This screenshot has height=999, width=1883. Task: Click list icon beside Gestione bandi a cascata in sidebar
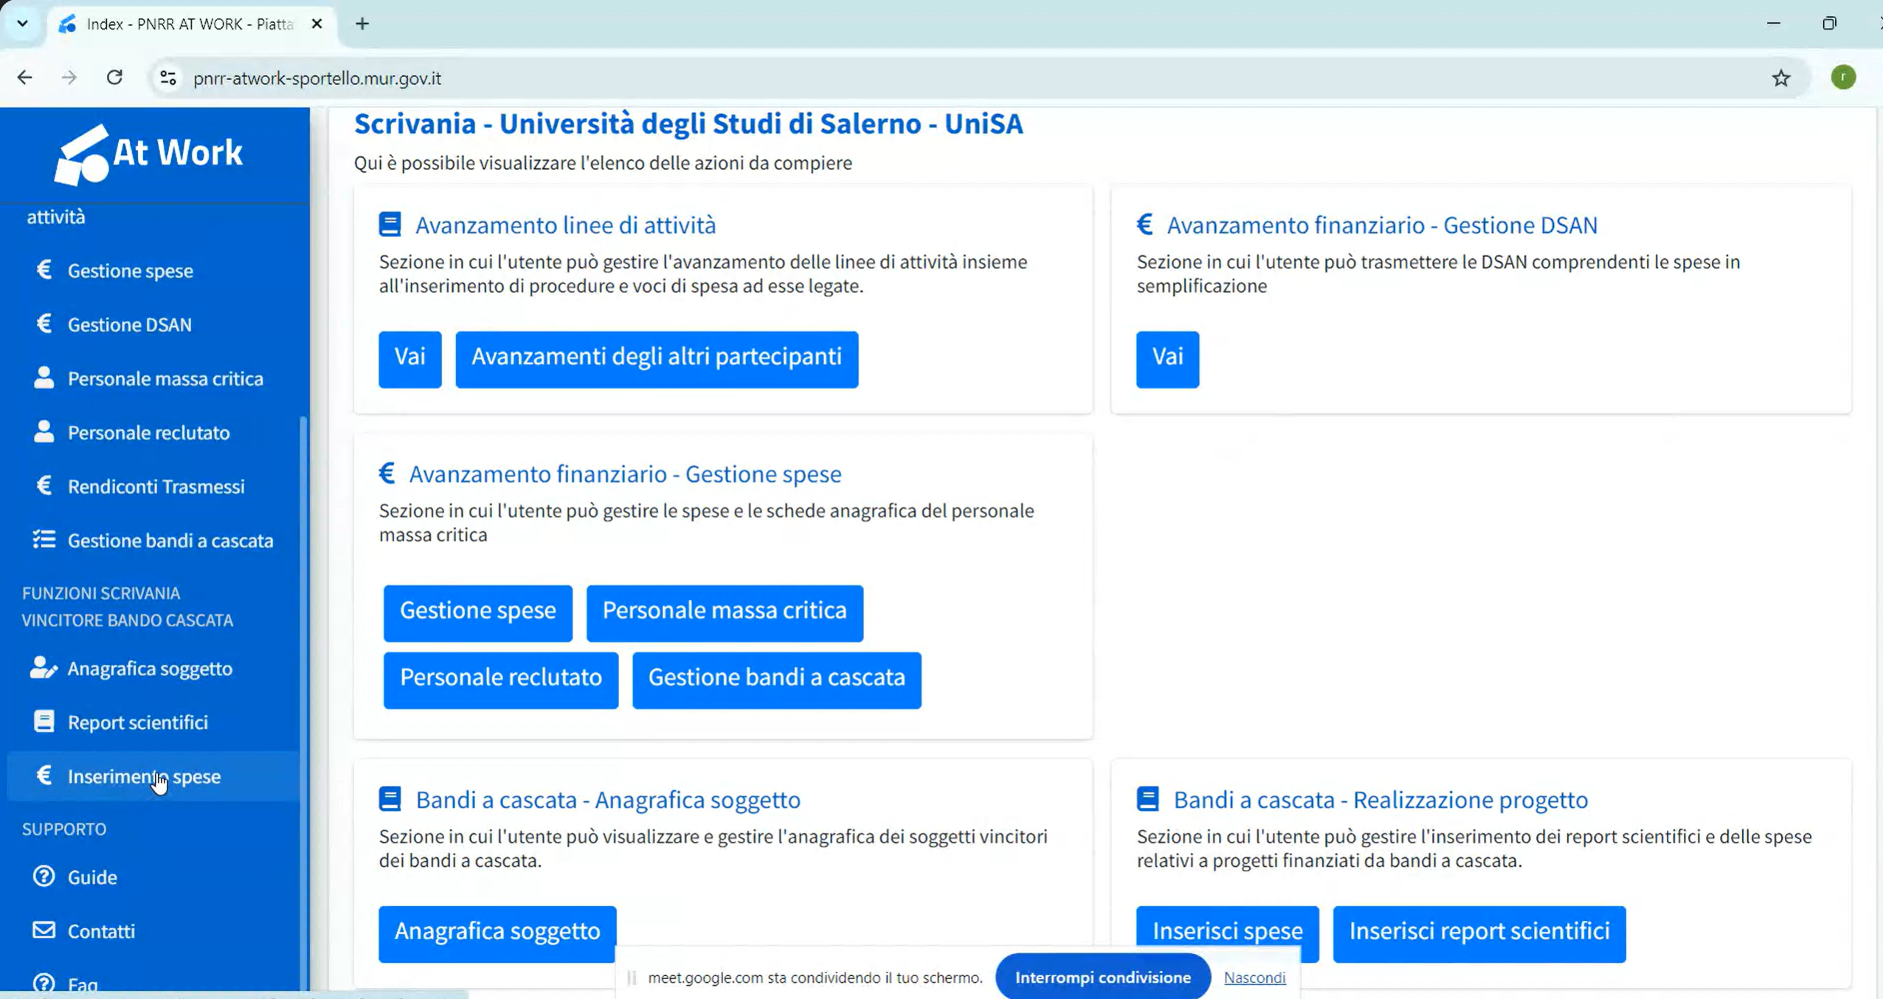pyautogui.click(x=44, y=539)
